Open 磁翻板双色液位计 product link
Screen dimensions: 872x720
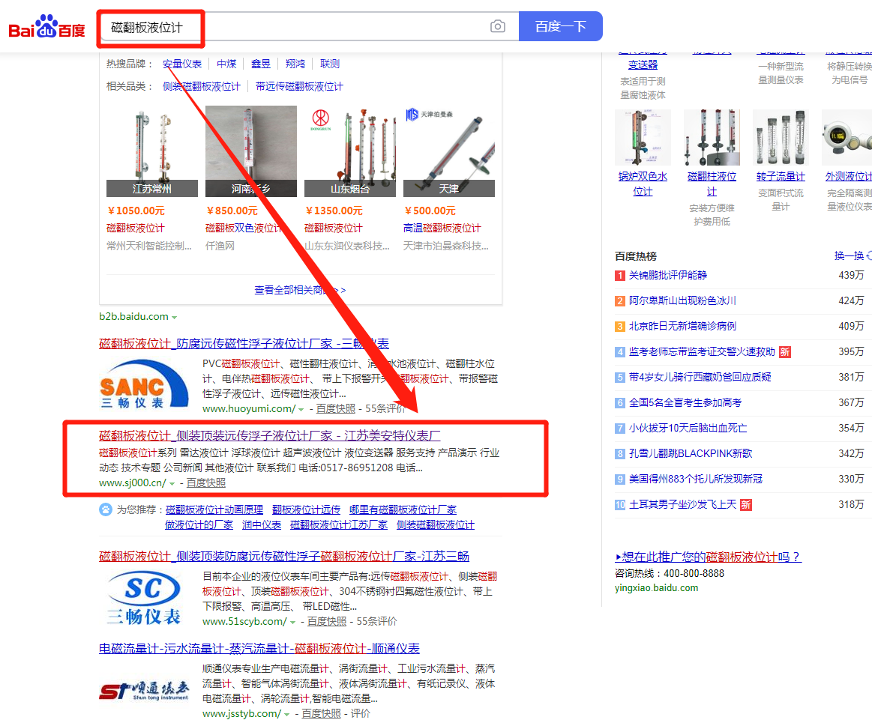point(244,228)
